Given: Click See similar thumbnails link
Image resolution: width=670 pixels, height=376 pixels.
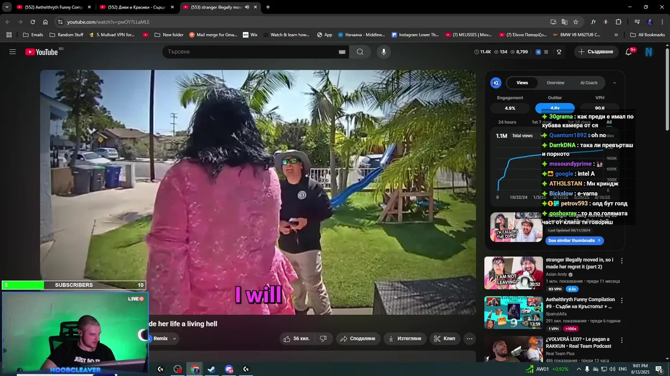Looking at the screenshot, I should pyautogui.click(x=575, y=241).
